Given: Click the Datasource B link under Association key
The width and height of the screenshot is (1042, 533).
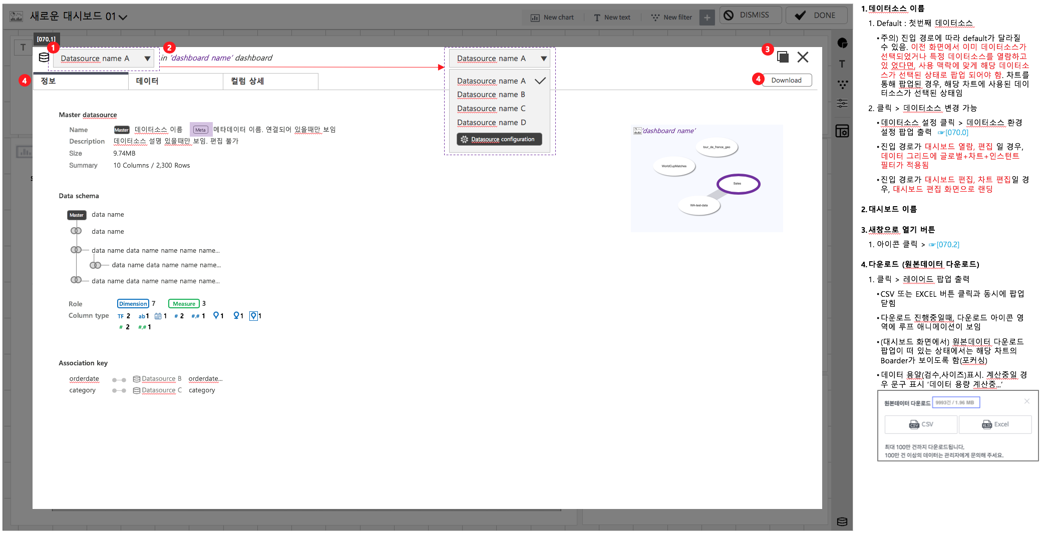Looking at the screenshot, I should (162, 378).
